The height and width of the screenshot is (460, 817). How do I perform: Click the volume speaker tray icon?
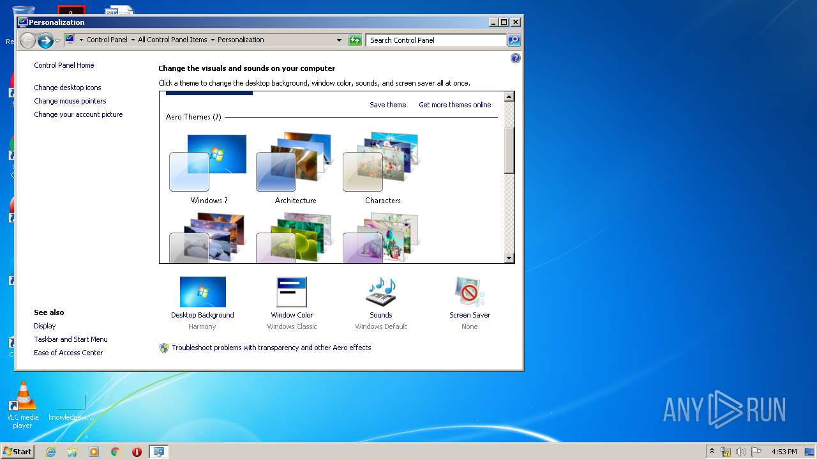(x=741, y=452)
